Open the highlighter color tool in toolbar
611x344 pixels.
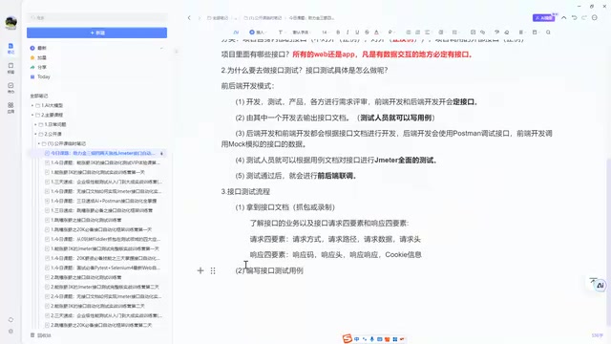coord(390,32)
